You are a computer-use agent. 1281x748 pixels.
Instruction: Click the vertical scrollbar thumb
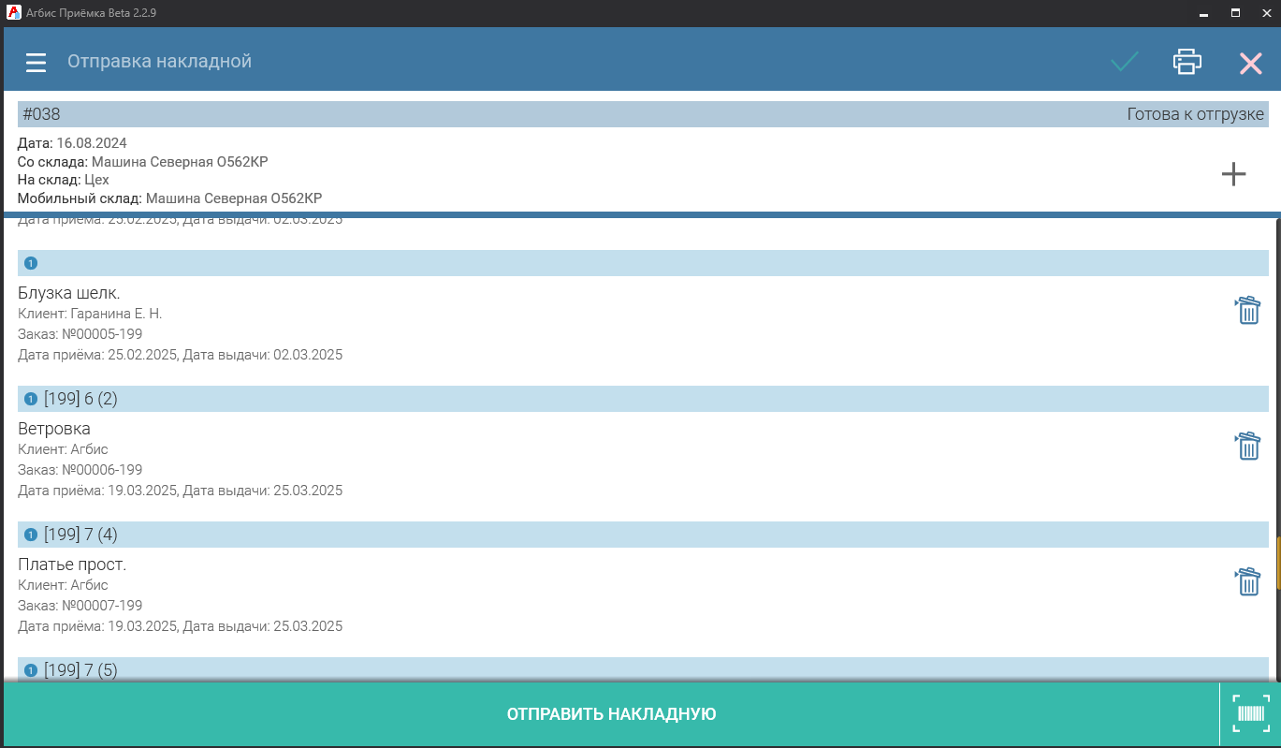tap(1277, 565)
